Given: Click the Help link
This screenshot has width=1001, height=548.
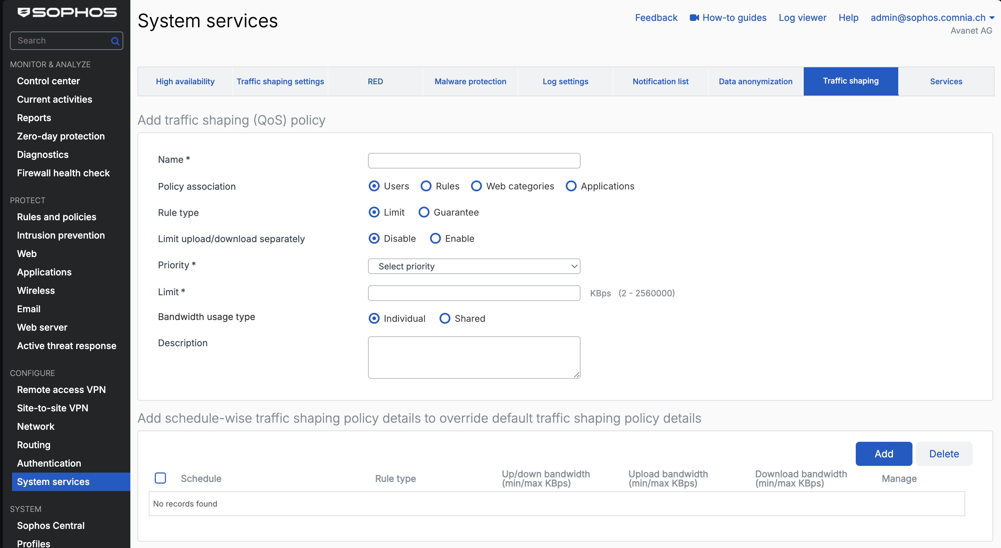Looking at the screenshot, I should point(848,18).
